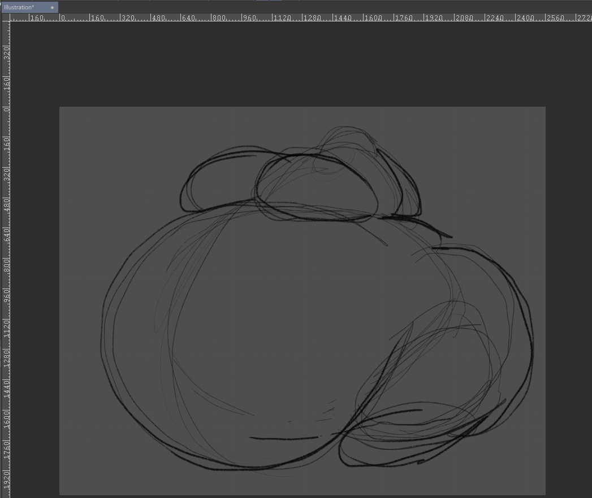
Task: Switch to the Illustration* document tab
Action: click(20, 7)
